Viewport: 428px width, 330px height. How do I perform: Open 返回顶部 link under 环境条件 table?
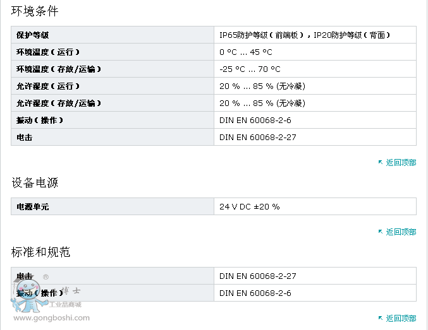pyautogui.click(x=401, y=163)
